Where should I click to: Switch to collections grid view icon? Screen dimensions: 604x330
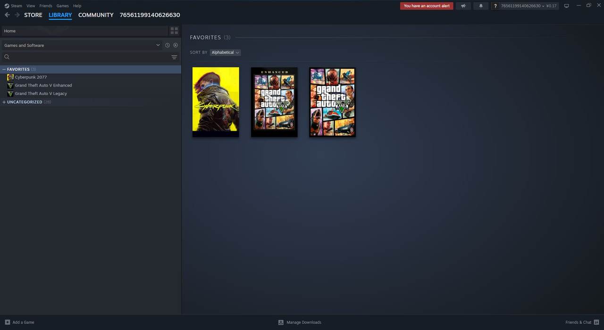point(174,31)
